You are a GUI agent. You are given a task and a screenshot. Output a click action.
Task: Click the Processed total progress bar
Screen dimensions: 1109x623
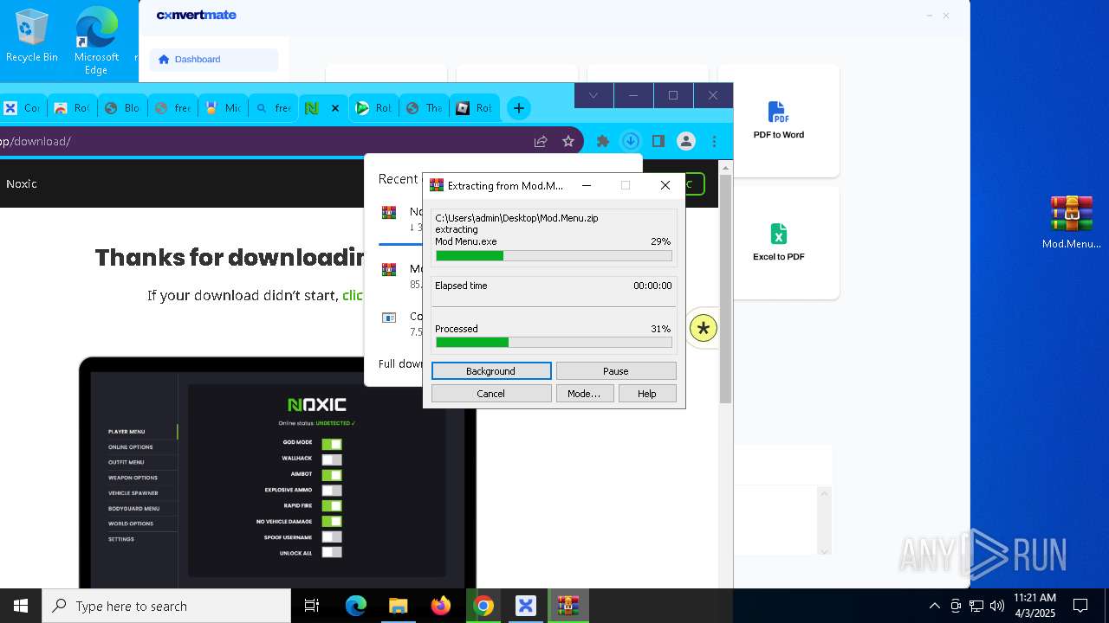click(x=554, y=343)
